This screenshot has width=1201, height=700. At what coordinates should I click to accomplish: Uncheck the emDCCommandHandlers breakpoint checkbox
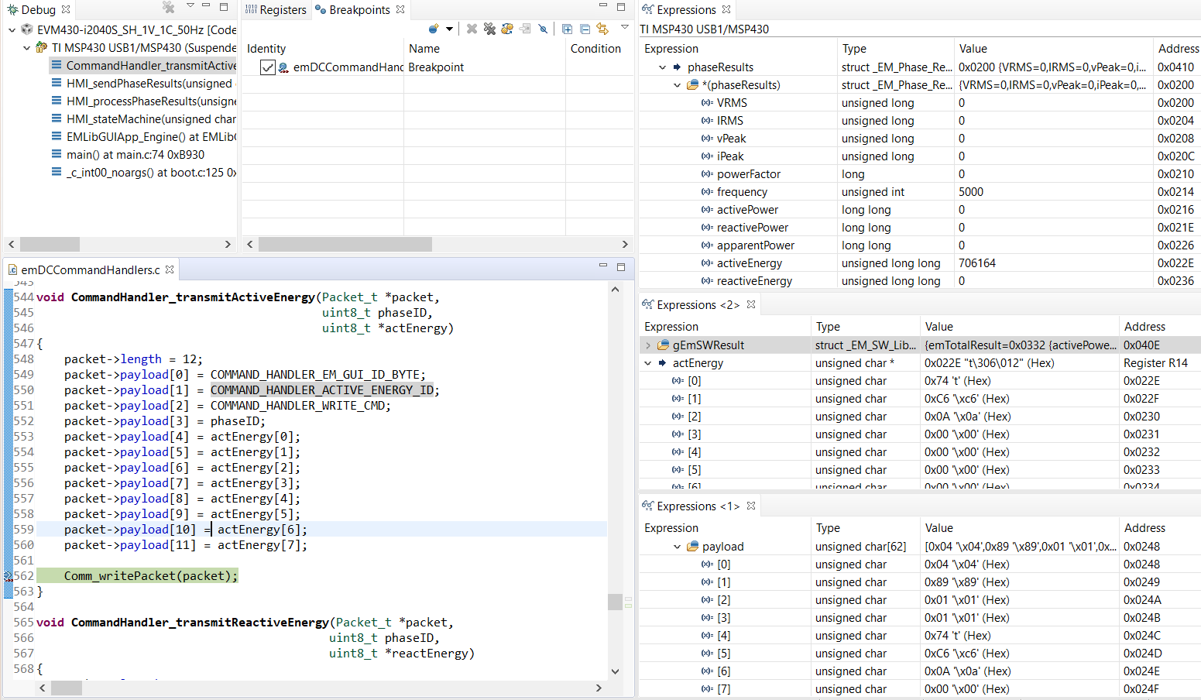pyautogui.click(x=268, y=67)
